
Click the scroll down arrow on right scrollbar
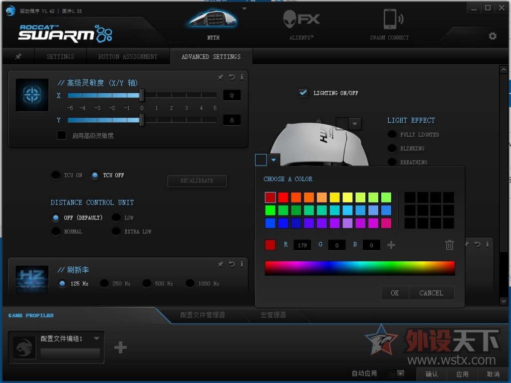(504, 301)
